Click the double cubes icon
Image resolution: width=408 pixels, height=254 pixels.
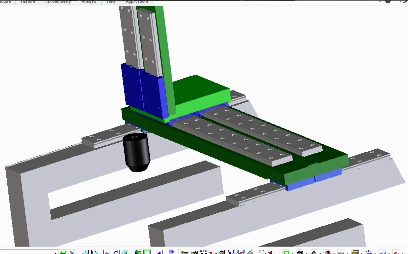click(300, 252)
